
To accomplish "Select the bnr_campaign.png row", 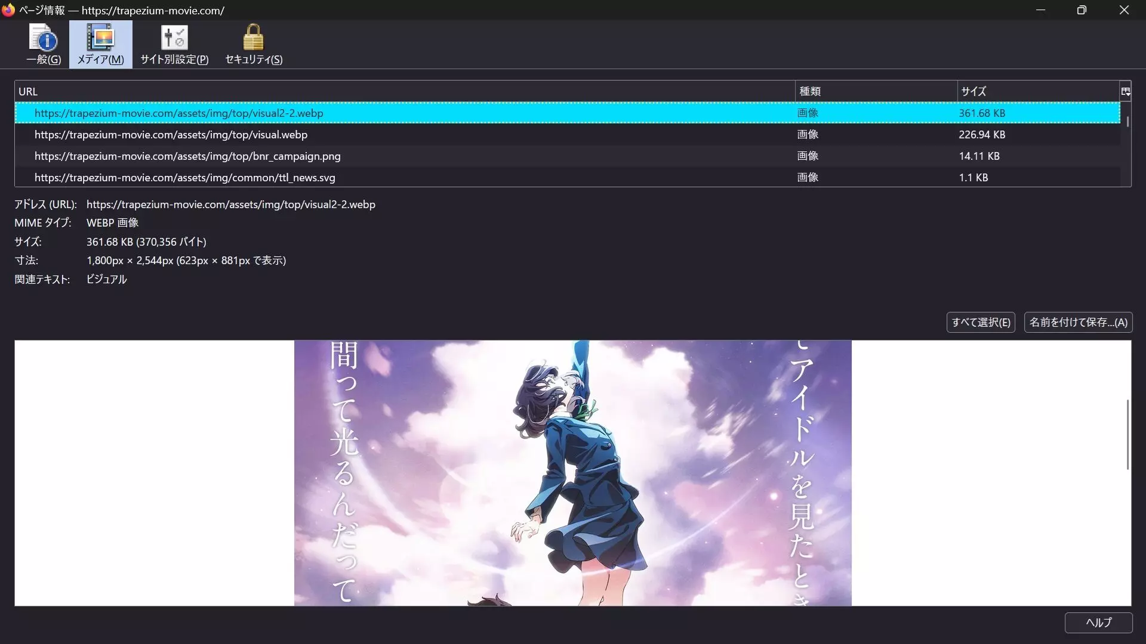I will pyautogui.click(x=567, y=156).
